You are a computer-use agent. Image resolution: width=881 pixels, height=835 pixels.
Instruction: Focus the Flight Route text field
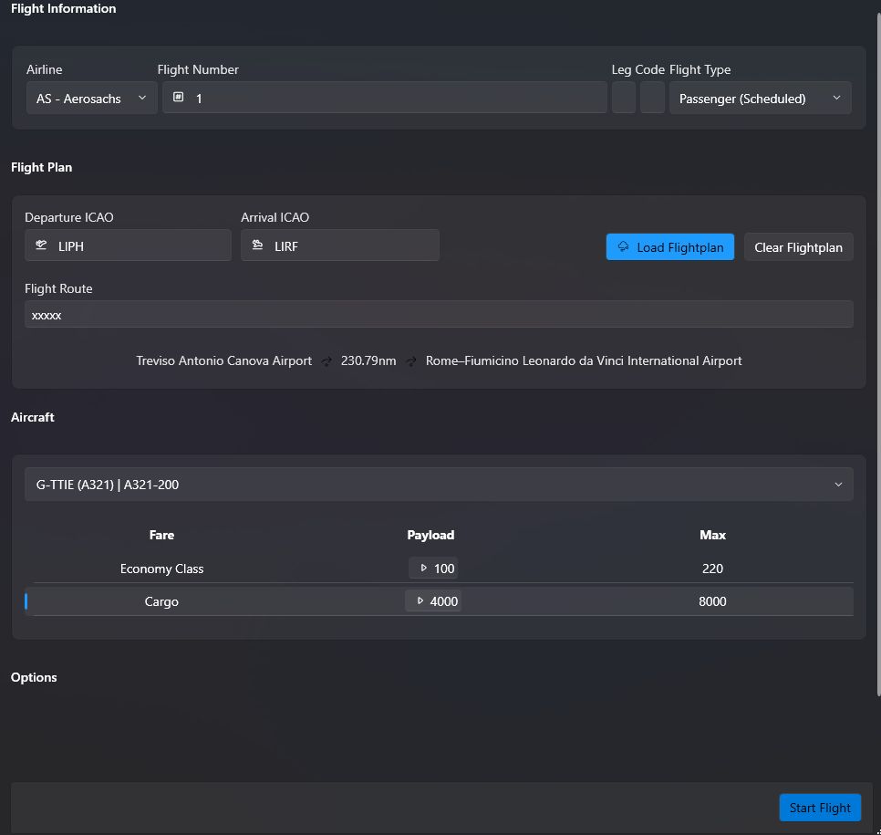pos(439,315)
